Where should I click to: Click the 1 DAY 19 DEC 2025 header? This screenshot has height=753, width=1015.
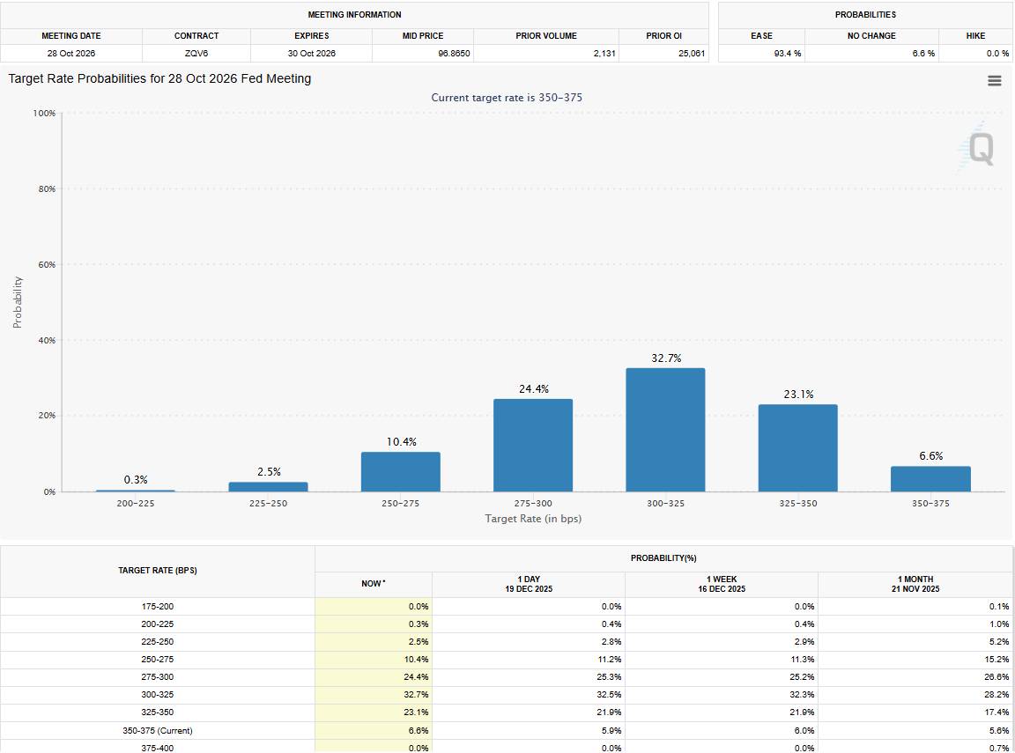click(528, 584)
